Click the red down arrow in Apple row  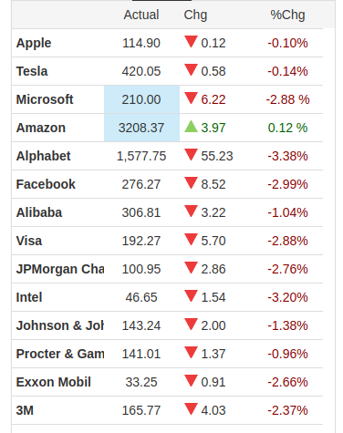coord(191,42)
